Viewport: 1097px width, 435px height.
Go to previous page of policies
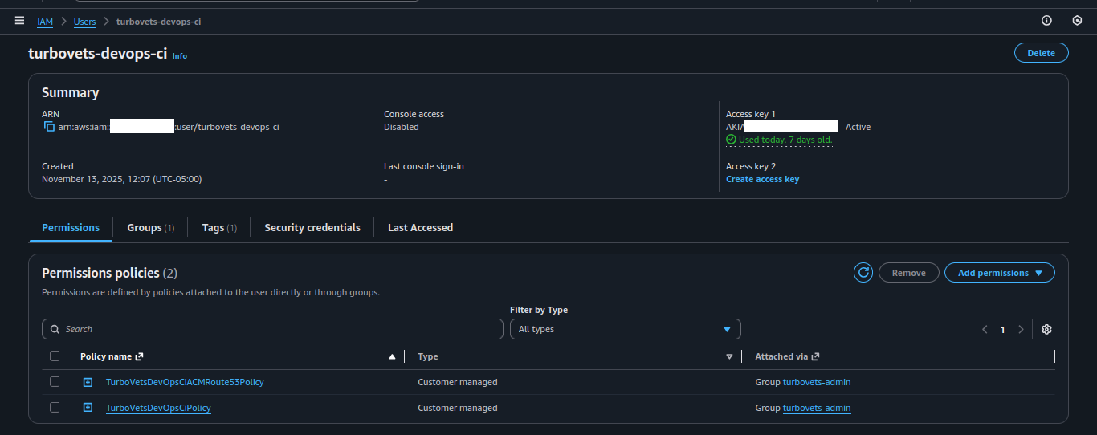pos(985,330)
